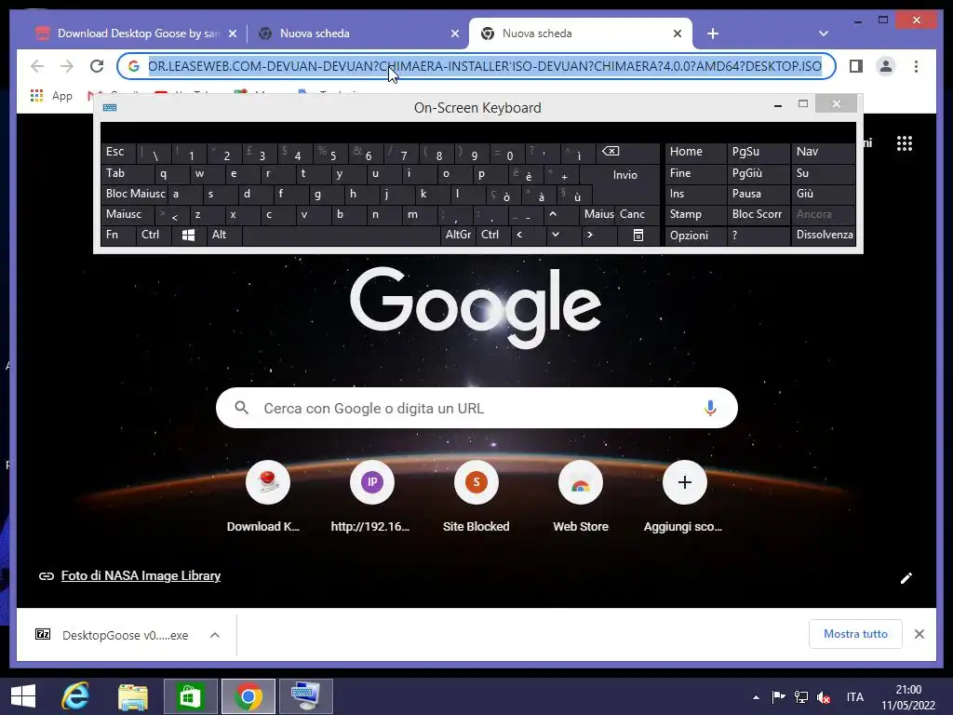Tap the space bar on the keyboard
Screen dimensions: 953x715
[341, 235]
